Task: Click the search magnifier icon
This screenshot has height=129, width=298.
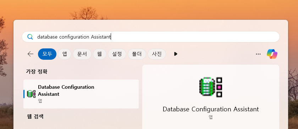Action: pos(30,37)
